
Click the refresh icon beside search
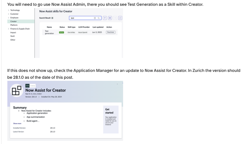click(x=120, y=18)
